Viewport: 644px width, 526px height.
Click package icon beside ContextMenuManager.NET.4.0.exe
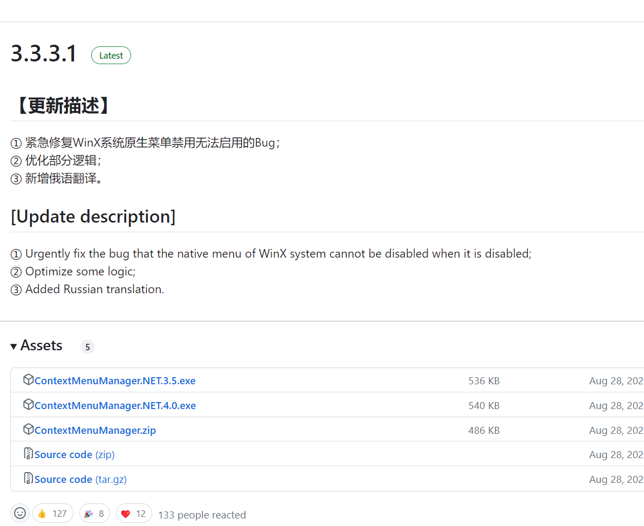click(29, 404)
